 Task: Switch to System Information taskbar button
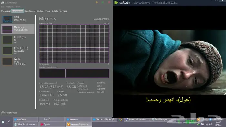(137, 119)
